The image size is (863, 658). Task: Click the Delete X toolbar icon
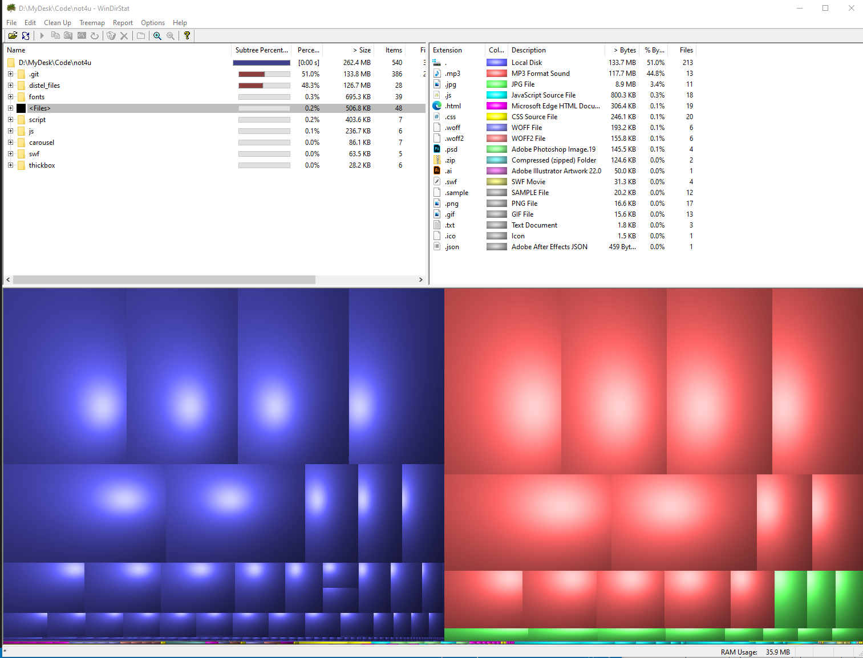pyautogui.click(x=124, y=35)
